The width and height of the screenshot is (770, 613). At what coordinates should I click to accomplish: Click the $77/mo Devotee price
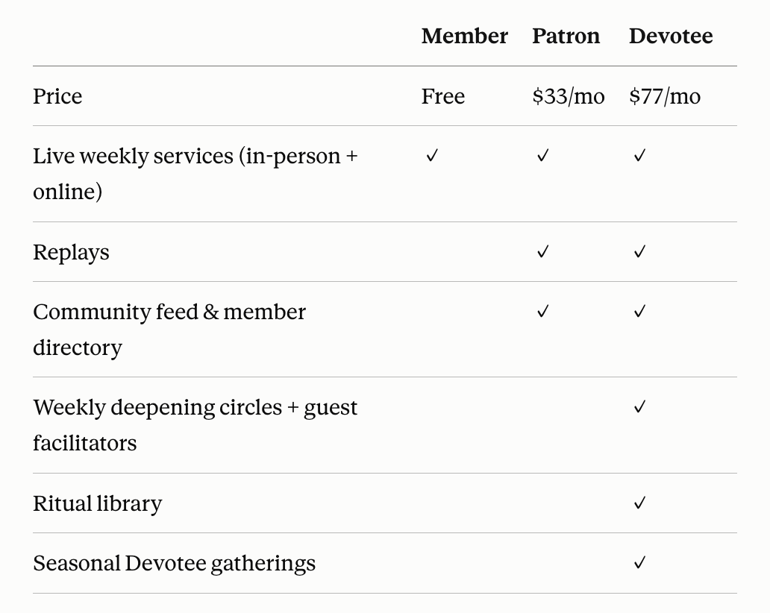pos(665,96)
